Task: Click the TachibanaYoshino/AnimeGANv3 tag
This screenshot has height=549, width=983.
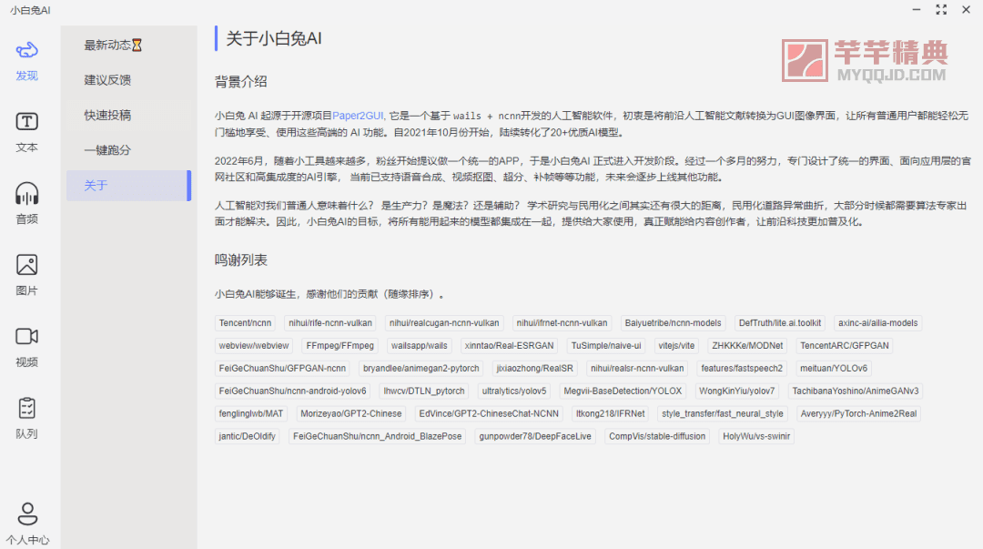Action: [x=855, y=391]
